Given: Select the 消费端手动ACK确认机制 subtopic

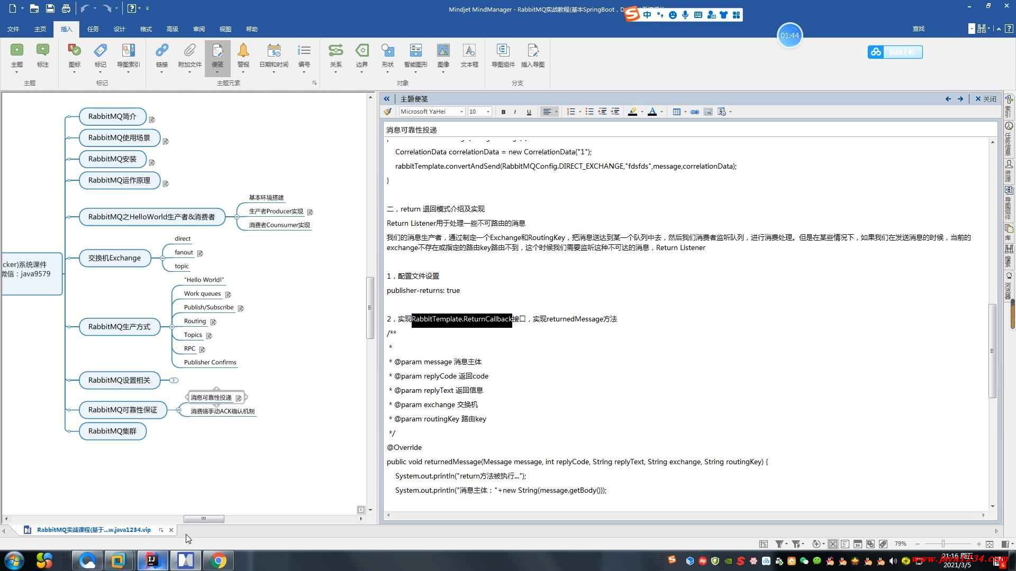Looking at the screenshot, I should click(x=222, y=411).
